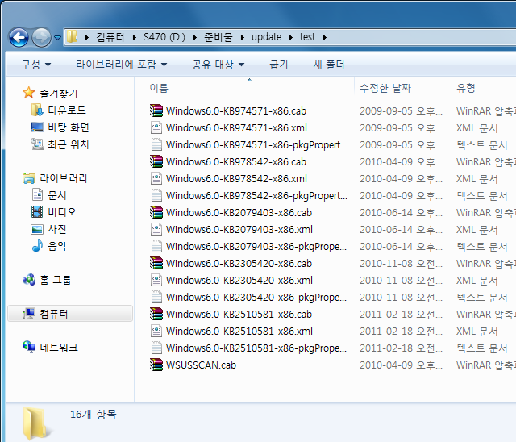Image resolution: width=516 pixels, height=442 pixels.
Task: Click the Forward navigation arrow button
Action: (41, 38)
